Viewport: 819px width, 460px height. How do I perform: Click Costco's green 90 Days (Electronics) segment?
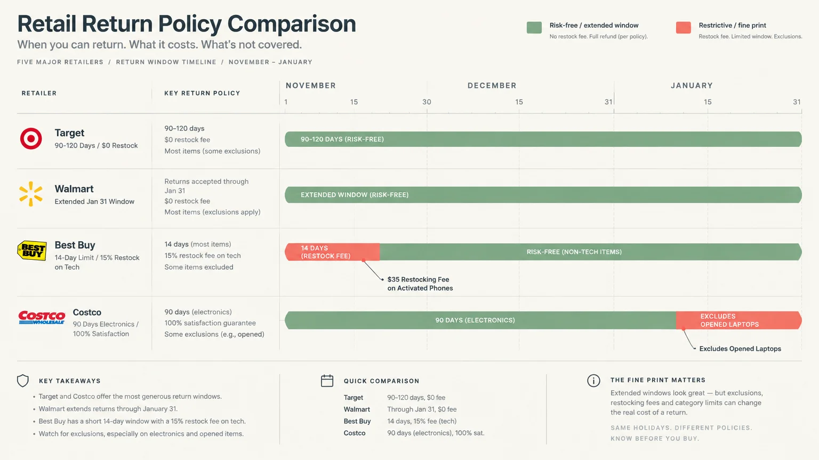tap(480, 320)
